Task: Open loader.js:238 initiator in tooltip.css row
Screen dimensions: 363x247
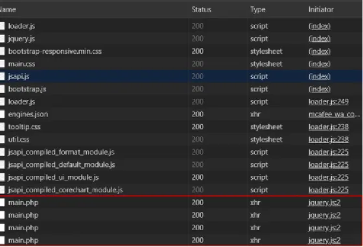Action: [x=328, y=127]
